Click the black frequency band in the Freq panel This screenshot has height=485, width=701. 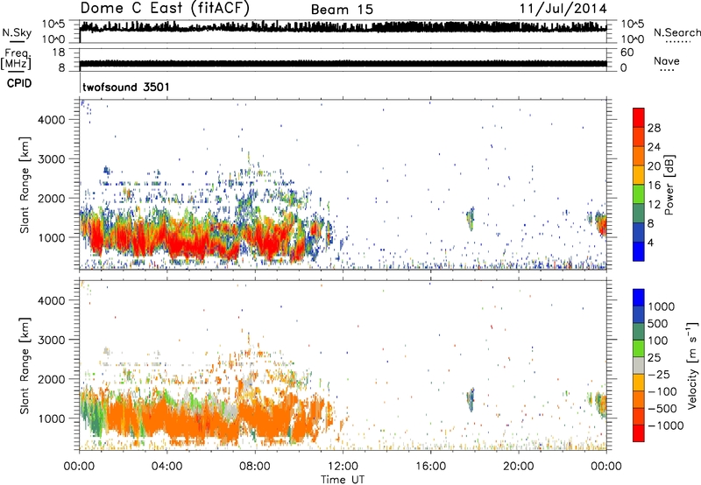[x=343, y=64]
